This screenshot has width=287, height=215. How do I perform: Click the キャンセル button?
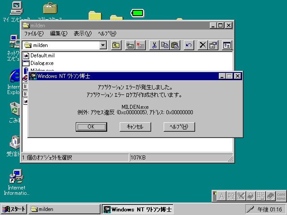click(x=135, y=127)
